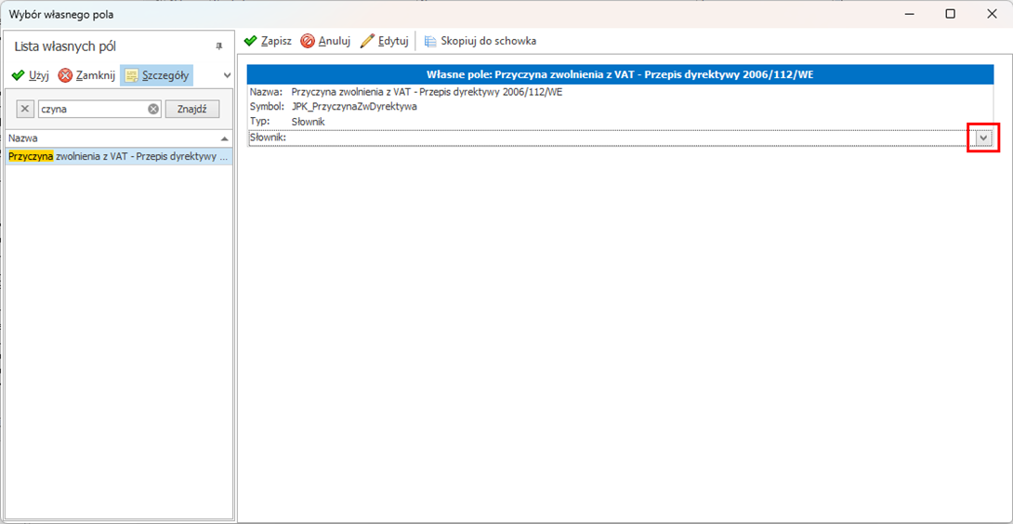This screenshot has width=1013, height=524.
Task: Click the Nazwa column header
Action: pyautogui.click(x=102, y=138)
